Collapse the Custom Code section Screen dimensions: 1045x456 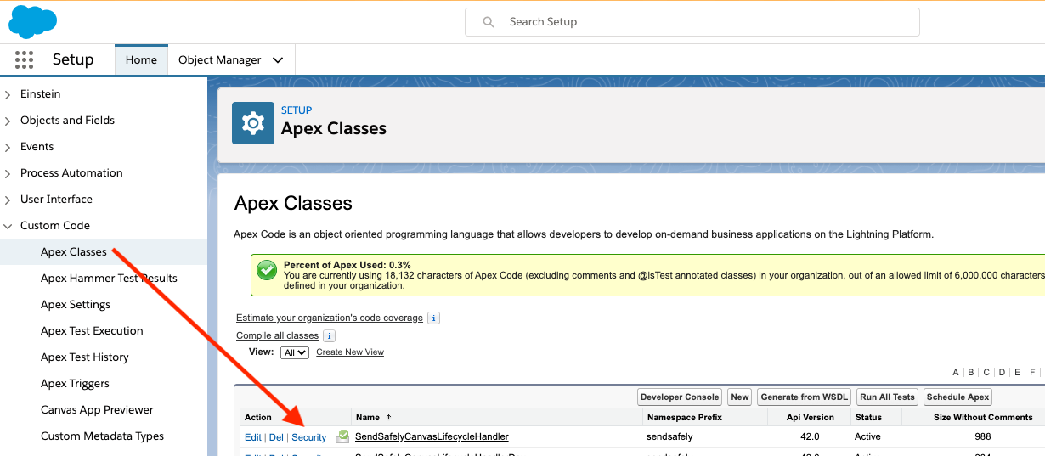(x=8, y=226)
